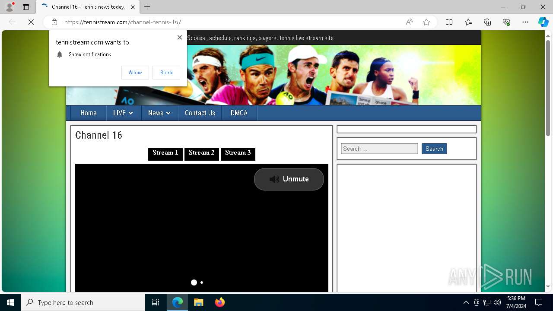
Task: Open the volume tray icon
Action: [497, 302]
